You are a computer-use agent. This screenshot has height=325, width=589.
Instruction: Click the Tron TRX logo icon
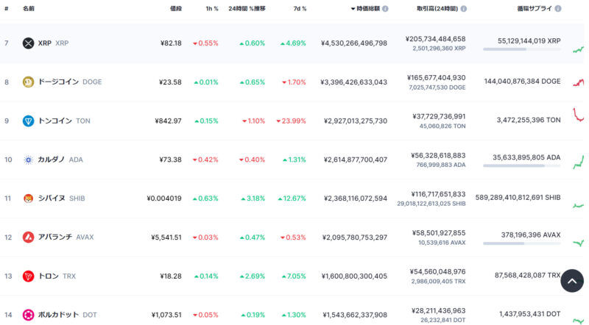point(28,276)
